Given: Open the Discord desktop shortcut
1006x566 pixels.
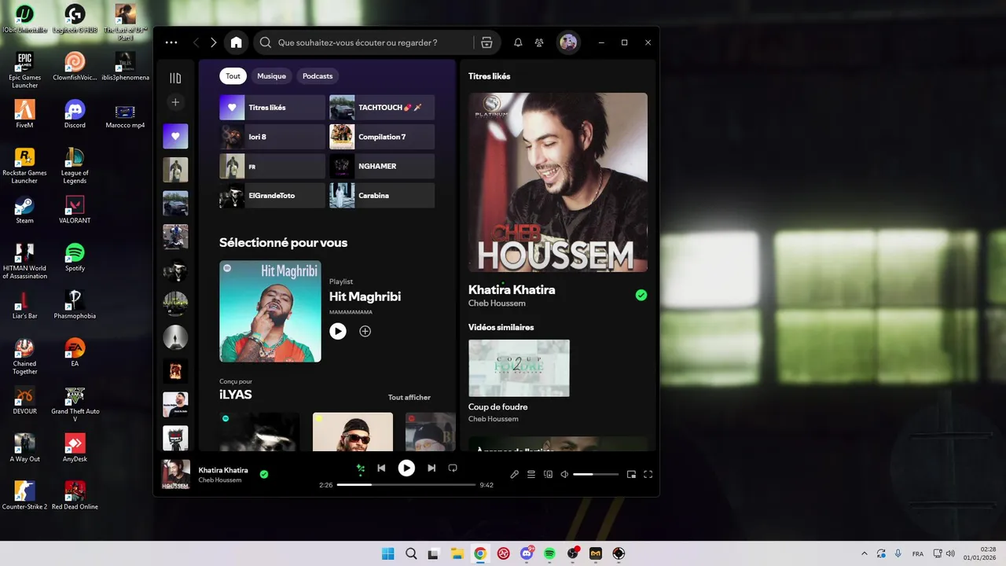Looking at the screenshot, I should pyautogui.click(x=75, y=114).
